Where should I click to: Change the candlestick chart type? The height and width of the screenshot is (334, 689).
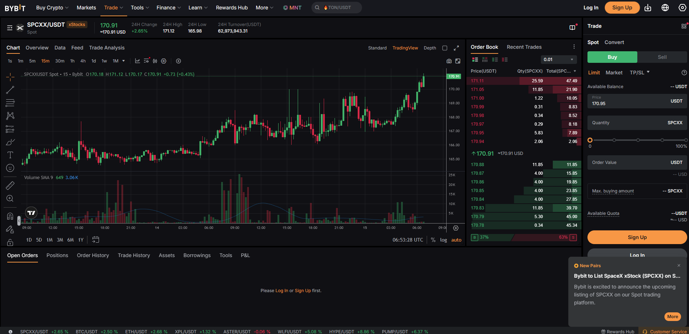[155, 61]
